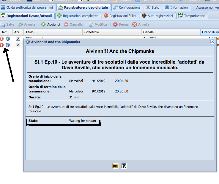Click the Waiting for stream status text

[82, 121]
